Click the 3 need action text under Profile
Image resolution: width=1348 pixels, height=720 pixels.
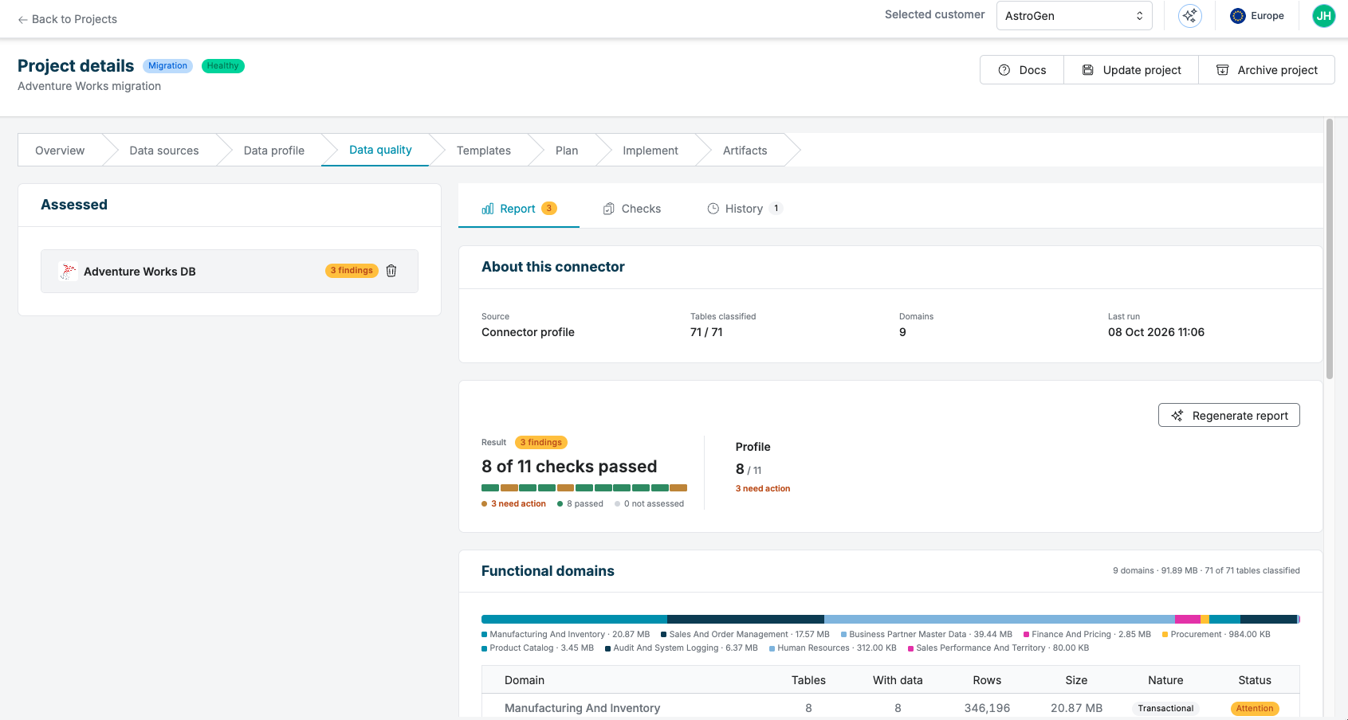coord(763,489)
